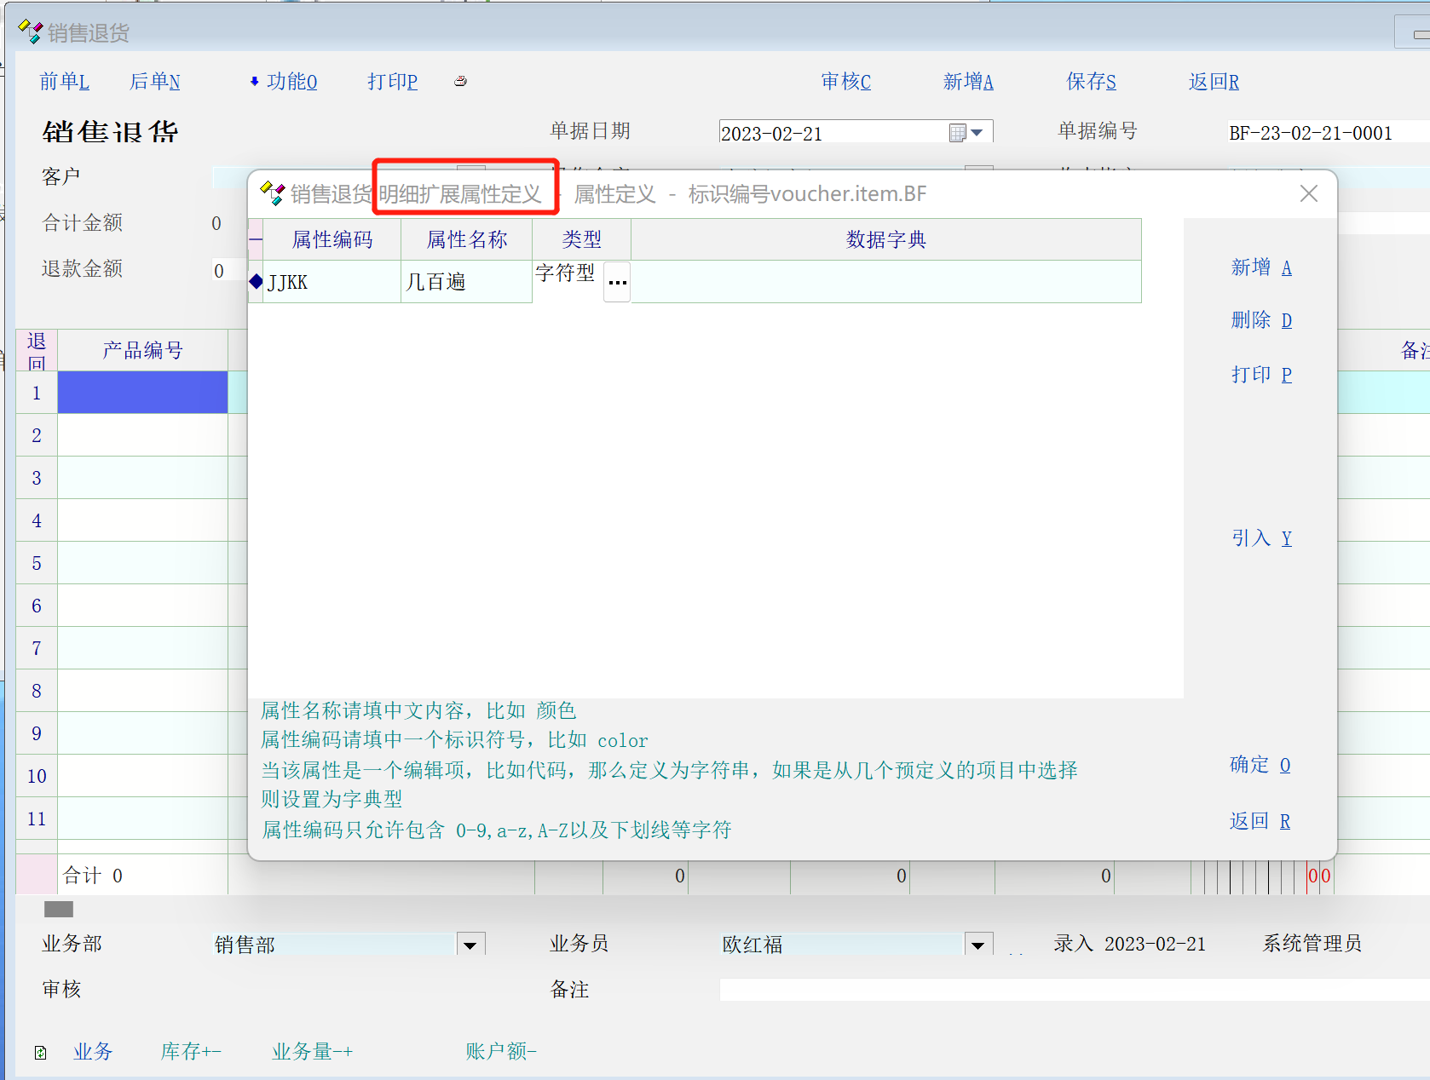This screenshot has width=1430, height=1080.
Task: Expand the 业务员 欧红福 dropdown
Action: coord(978,945)
